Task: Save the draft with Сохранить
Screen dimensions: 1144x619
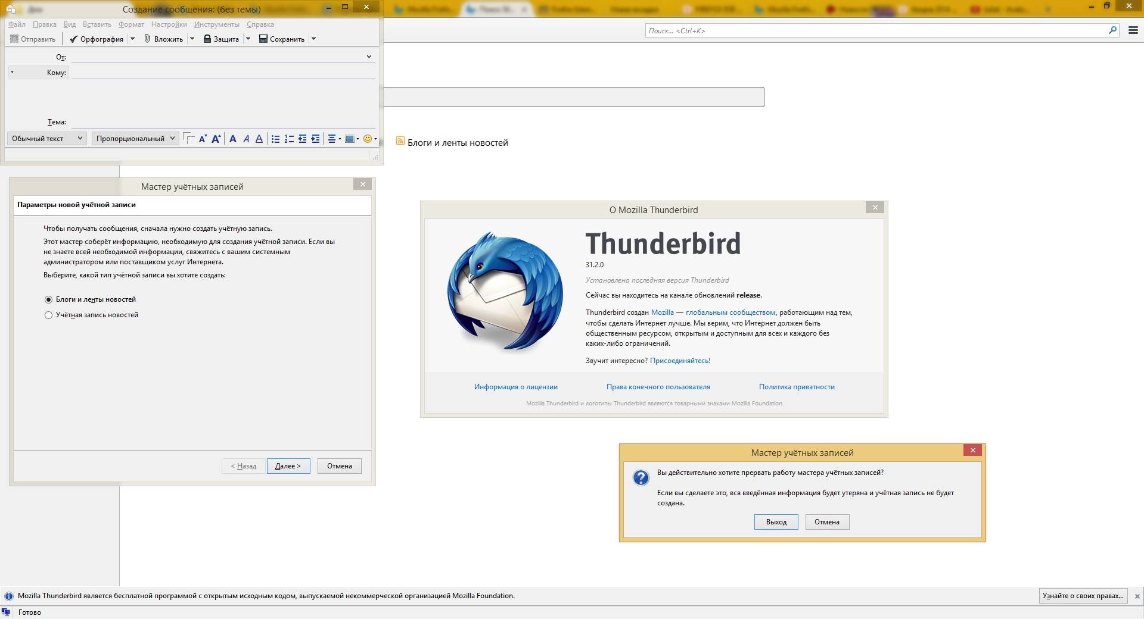Action: pyautogui.click(x=282, y=39)
